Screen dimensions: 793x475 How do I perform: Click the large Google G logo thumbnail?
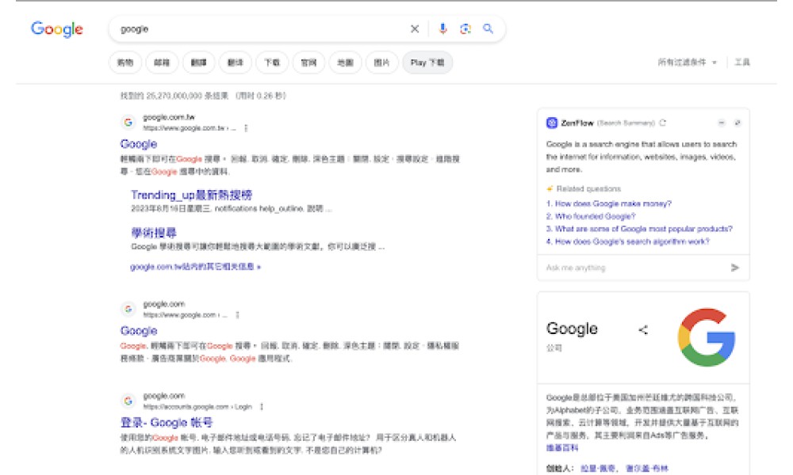pyautogui.click(x=707, y=337)
